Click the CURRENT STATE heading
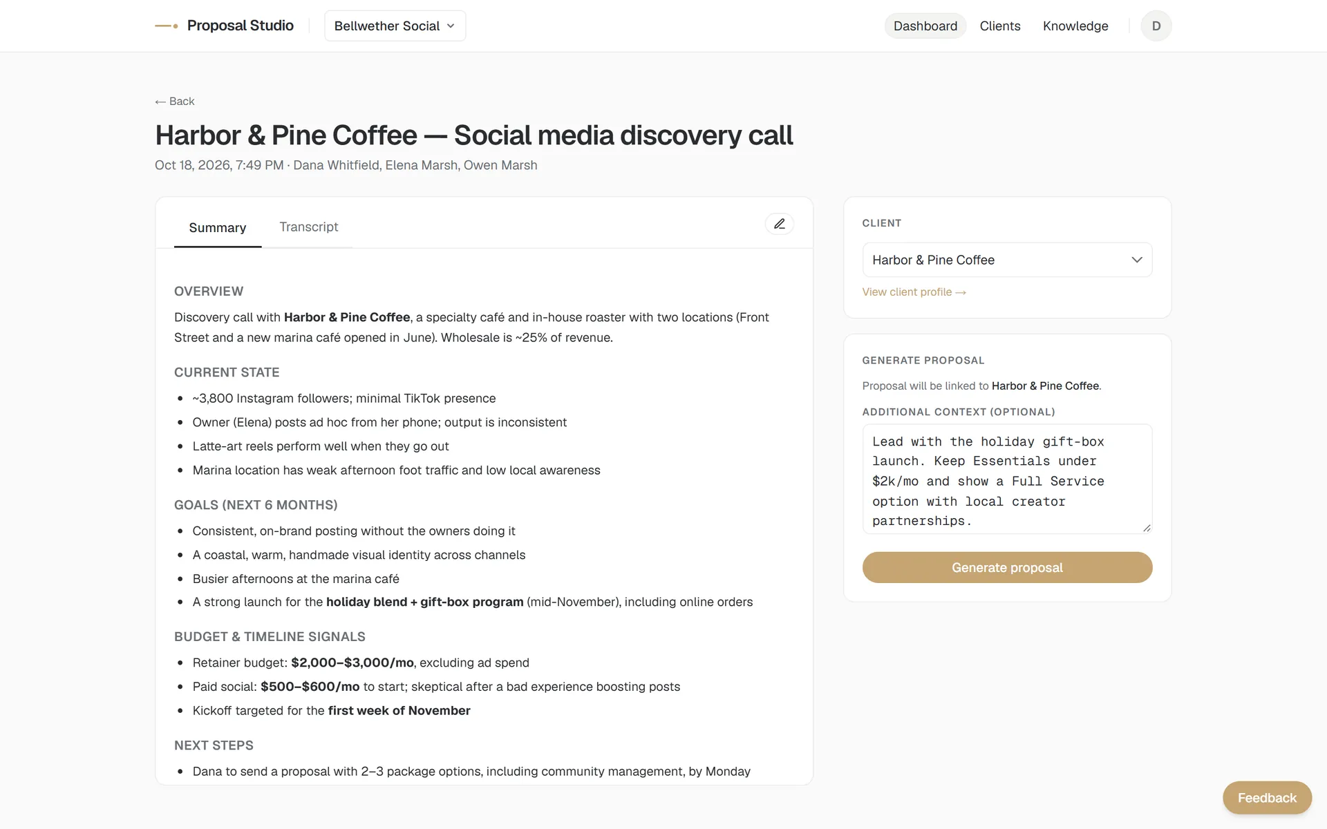This screenshot has height=829, width=1327. point(227,372)
